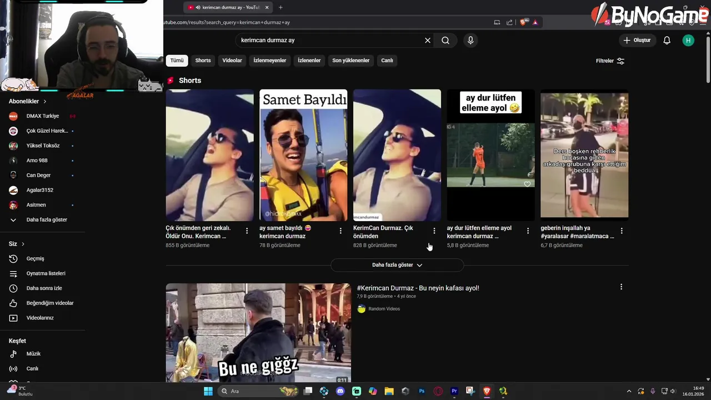Select the Shorts filter chip
This screenshot has width=711, height=400.
pos(203,61)
